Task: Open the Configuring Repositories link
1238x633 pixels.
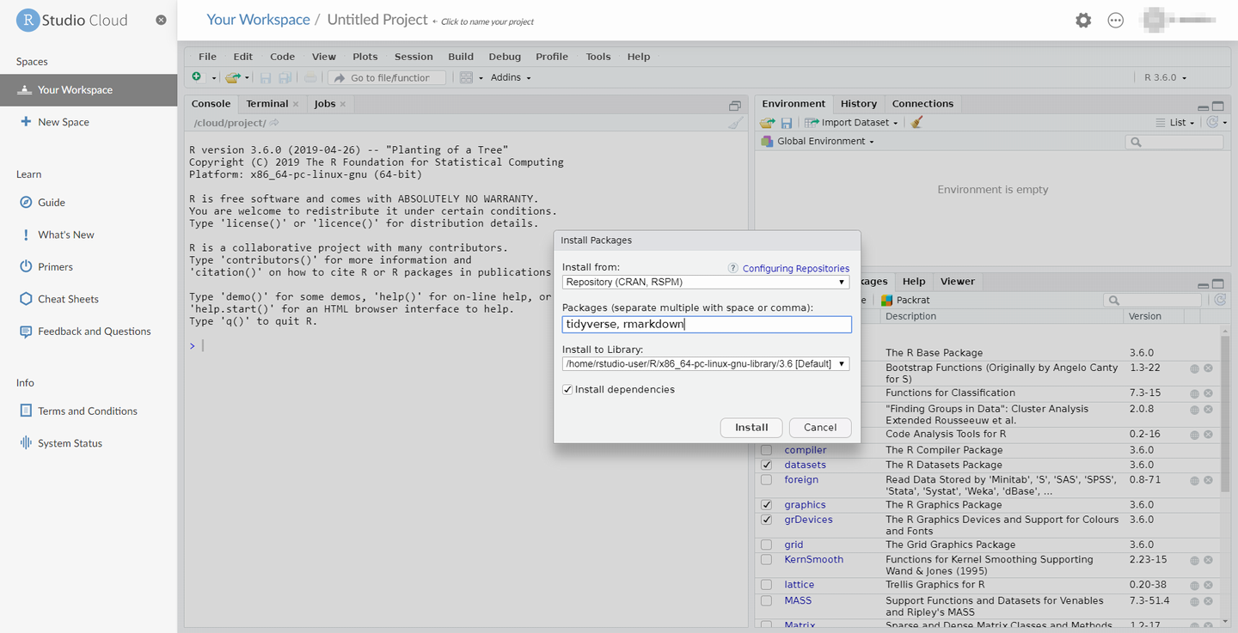Action: coord(796,269)
